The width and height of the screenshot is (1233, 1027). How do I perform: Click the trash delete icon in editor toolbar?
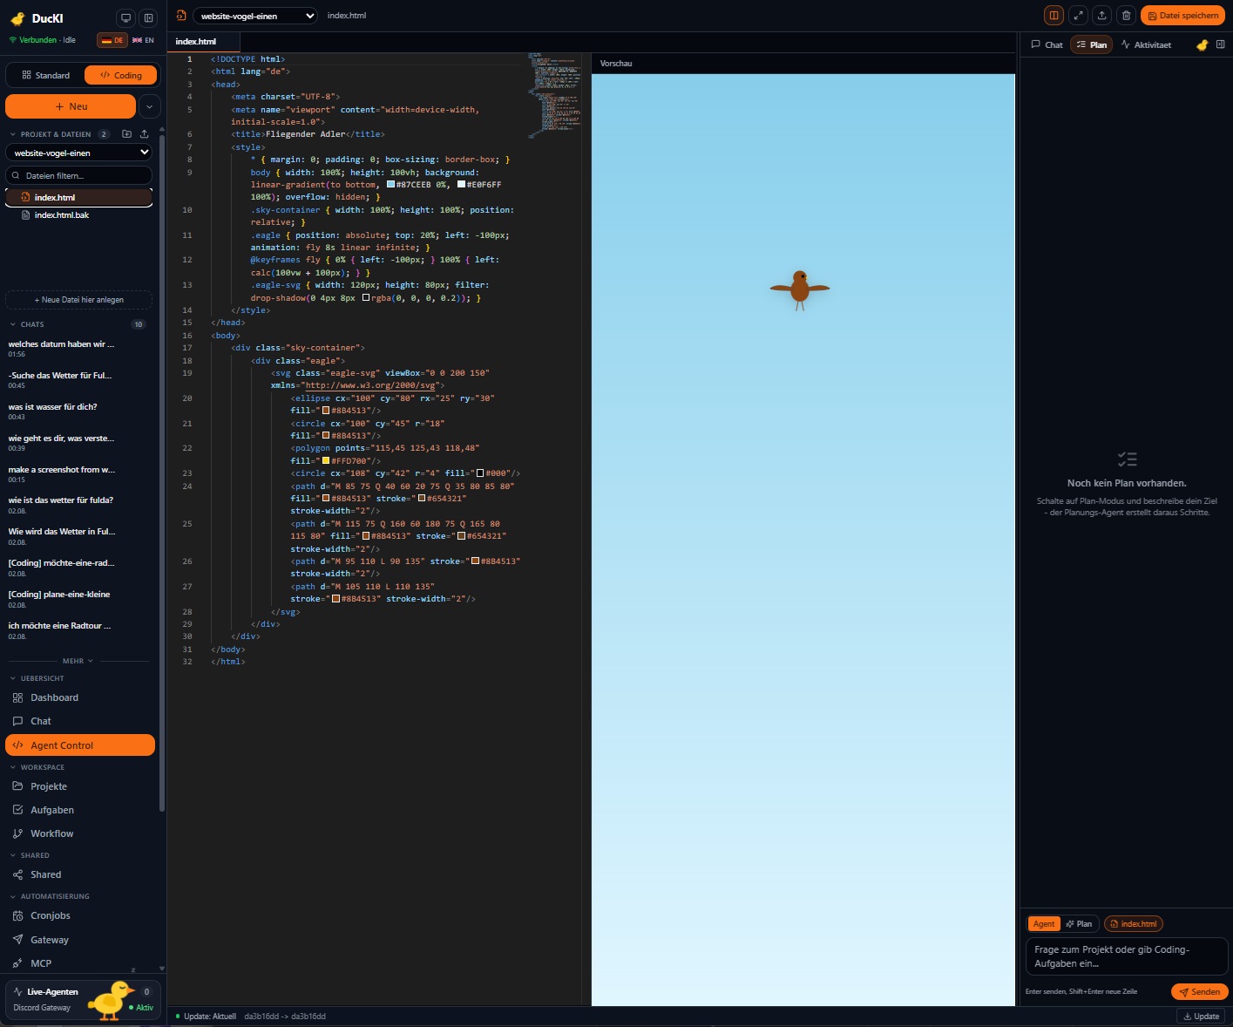click(1126, 15)
